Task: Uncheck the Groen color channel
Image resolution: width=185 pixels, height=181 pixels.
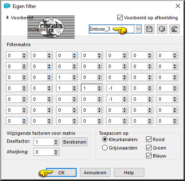Action: click(149, 147)
